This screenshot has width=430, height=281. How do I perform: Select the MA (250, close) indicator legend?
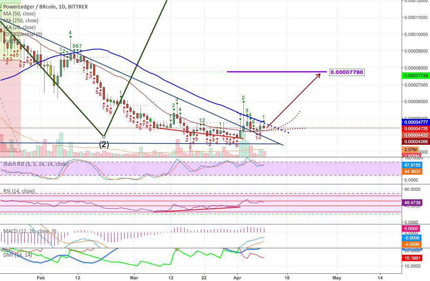pyautogui.click(x=21, y=20)
